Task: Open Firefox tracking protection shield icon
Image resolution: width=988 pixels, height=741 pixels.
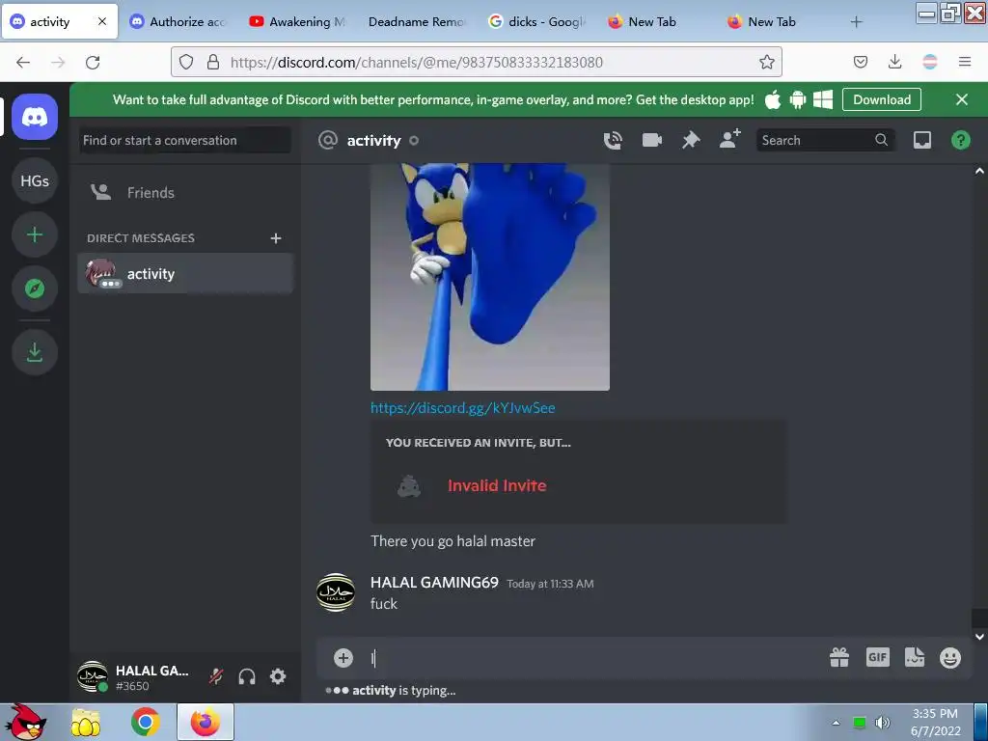Action: click(186, 62)
